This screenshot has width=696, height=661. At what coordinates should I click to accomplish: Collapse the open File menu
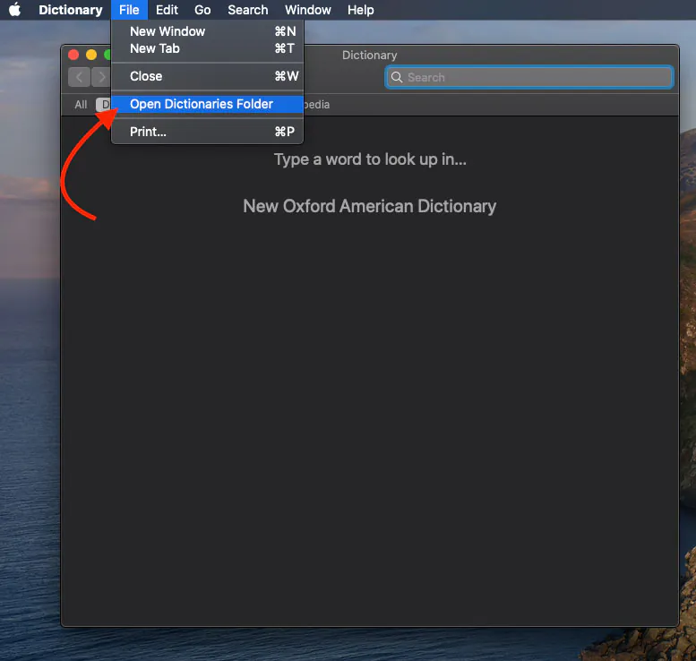click(129, 10)
